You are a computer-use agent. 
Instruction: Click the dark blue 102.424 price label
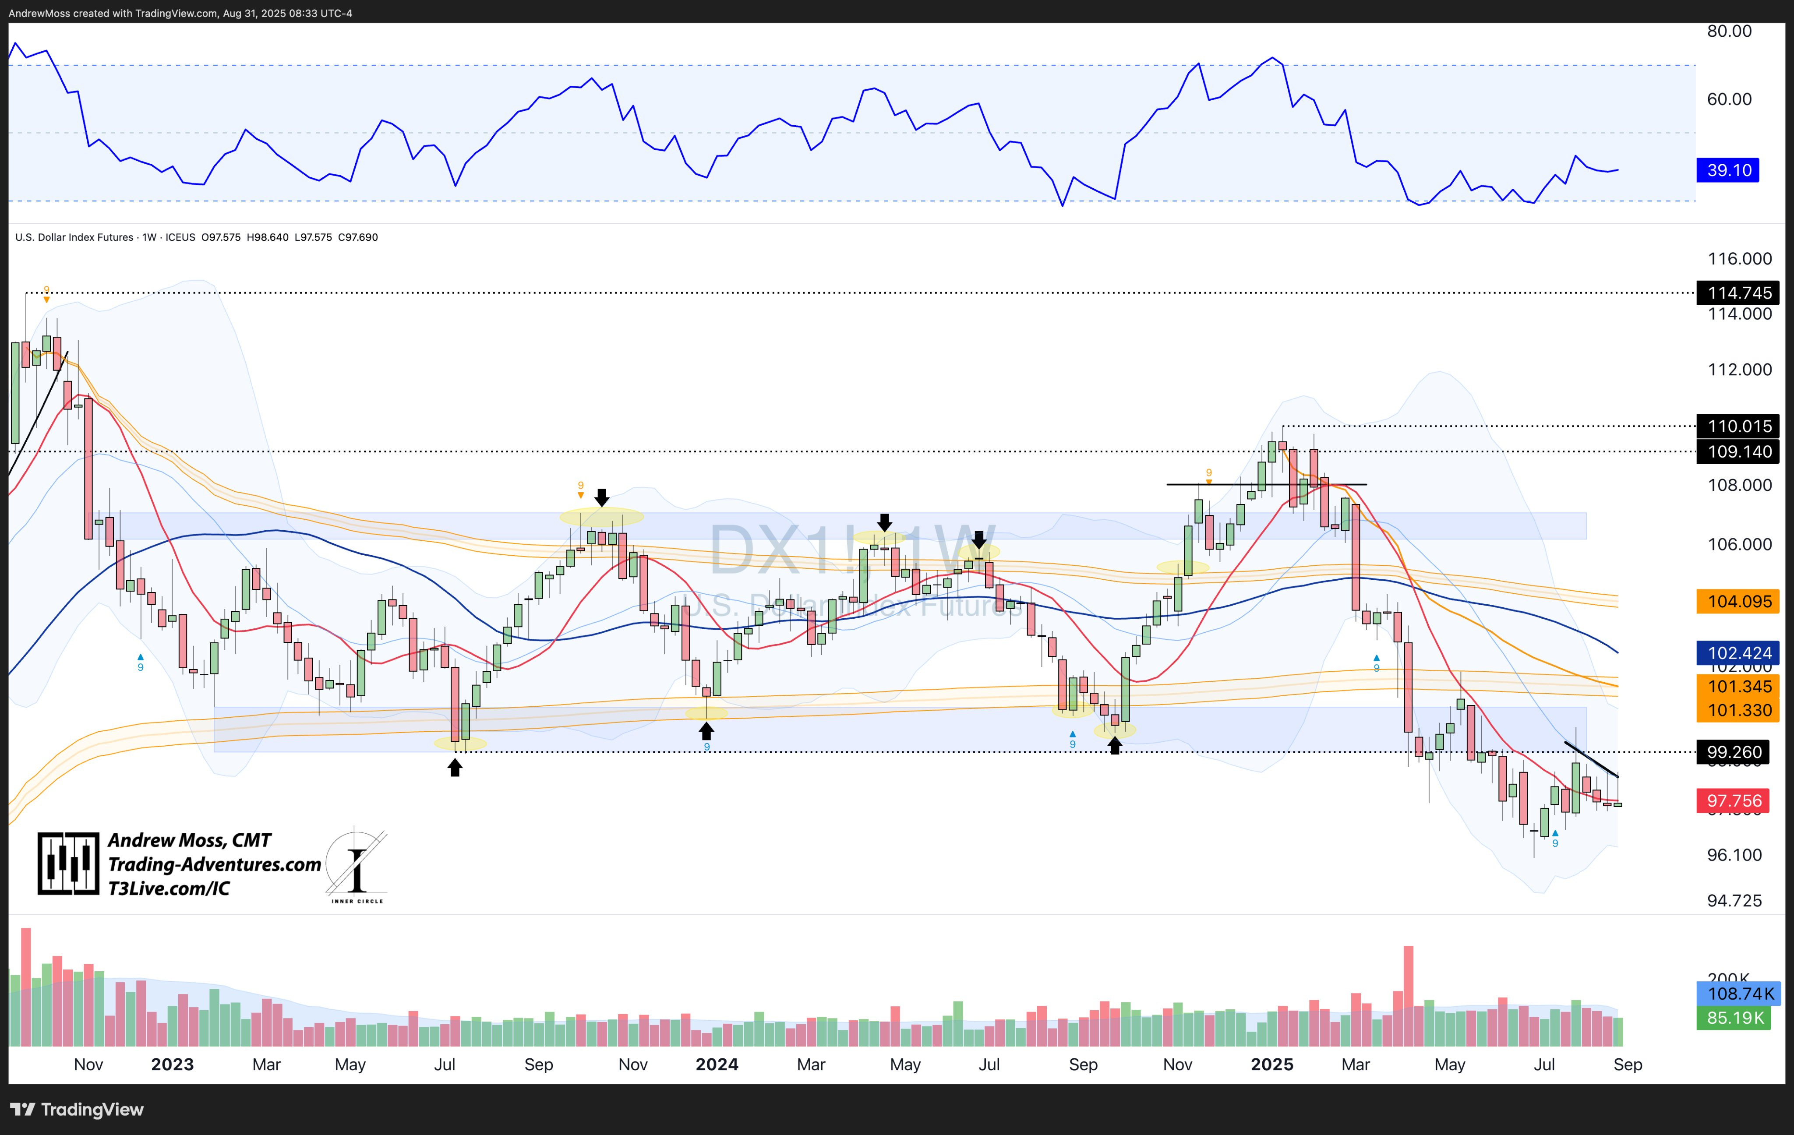(x=1738, y=653)
